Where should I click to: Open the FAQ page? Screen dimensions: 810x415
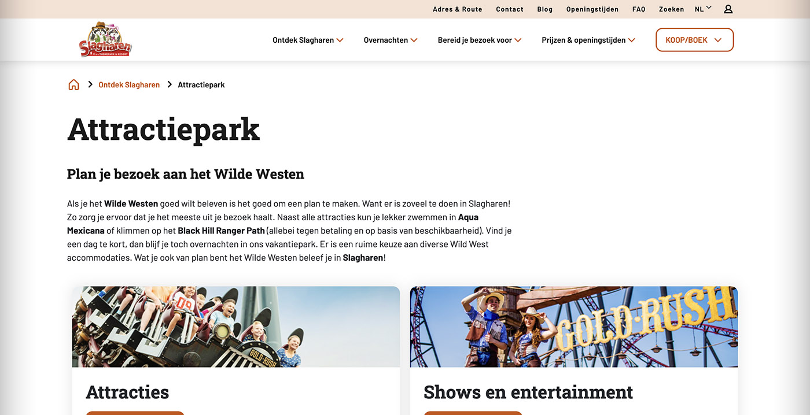pyautogui.click(x=639, y=9)
